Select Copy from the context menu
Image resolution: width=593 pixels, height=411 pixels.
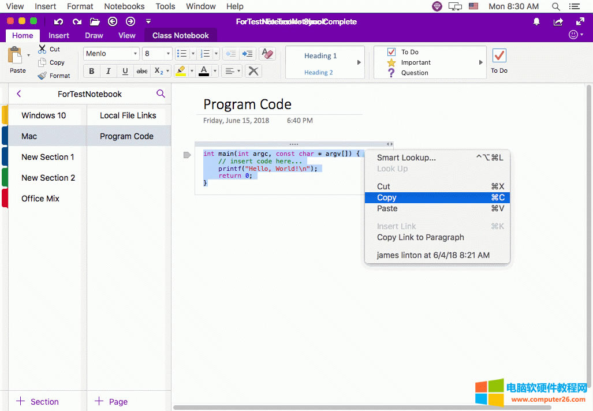[x=386, y=197]
